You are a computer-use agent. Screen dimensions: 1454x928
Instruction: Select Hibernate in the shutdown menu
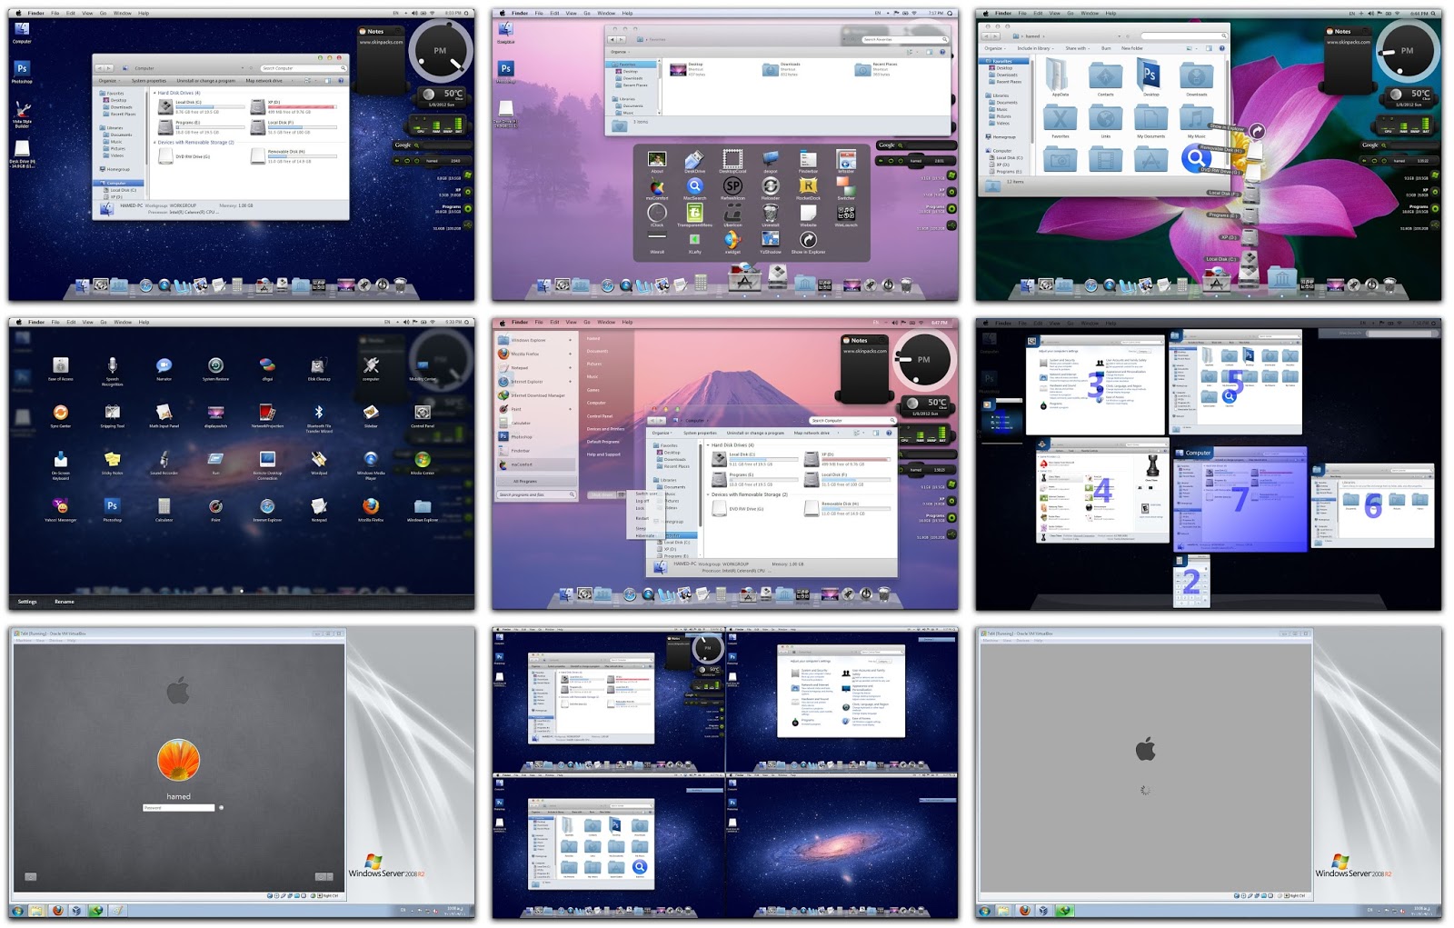click(644, 535)
